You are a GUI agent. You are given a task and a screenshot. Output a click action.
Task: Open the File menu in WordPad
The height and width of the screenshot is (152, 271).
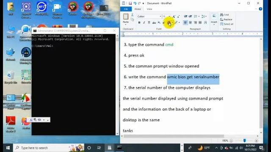[x=126, y=9]
